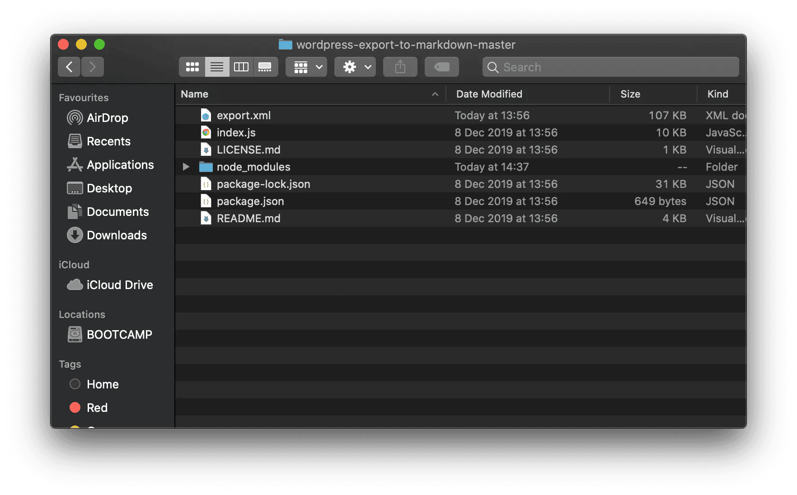The image size is (797, 495).
Task: Open the Action gear menu
Action: [x=355, y=67]
